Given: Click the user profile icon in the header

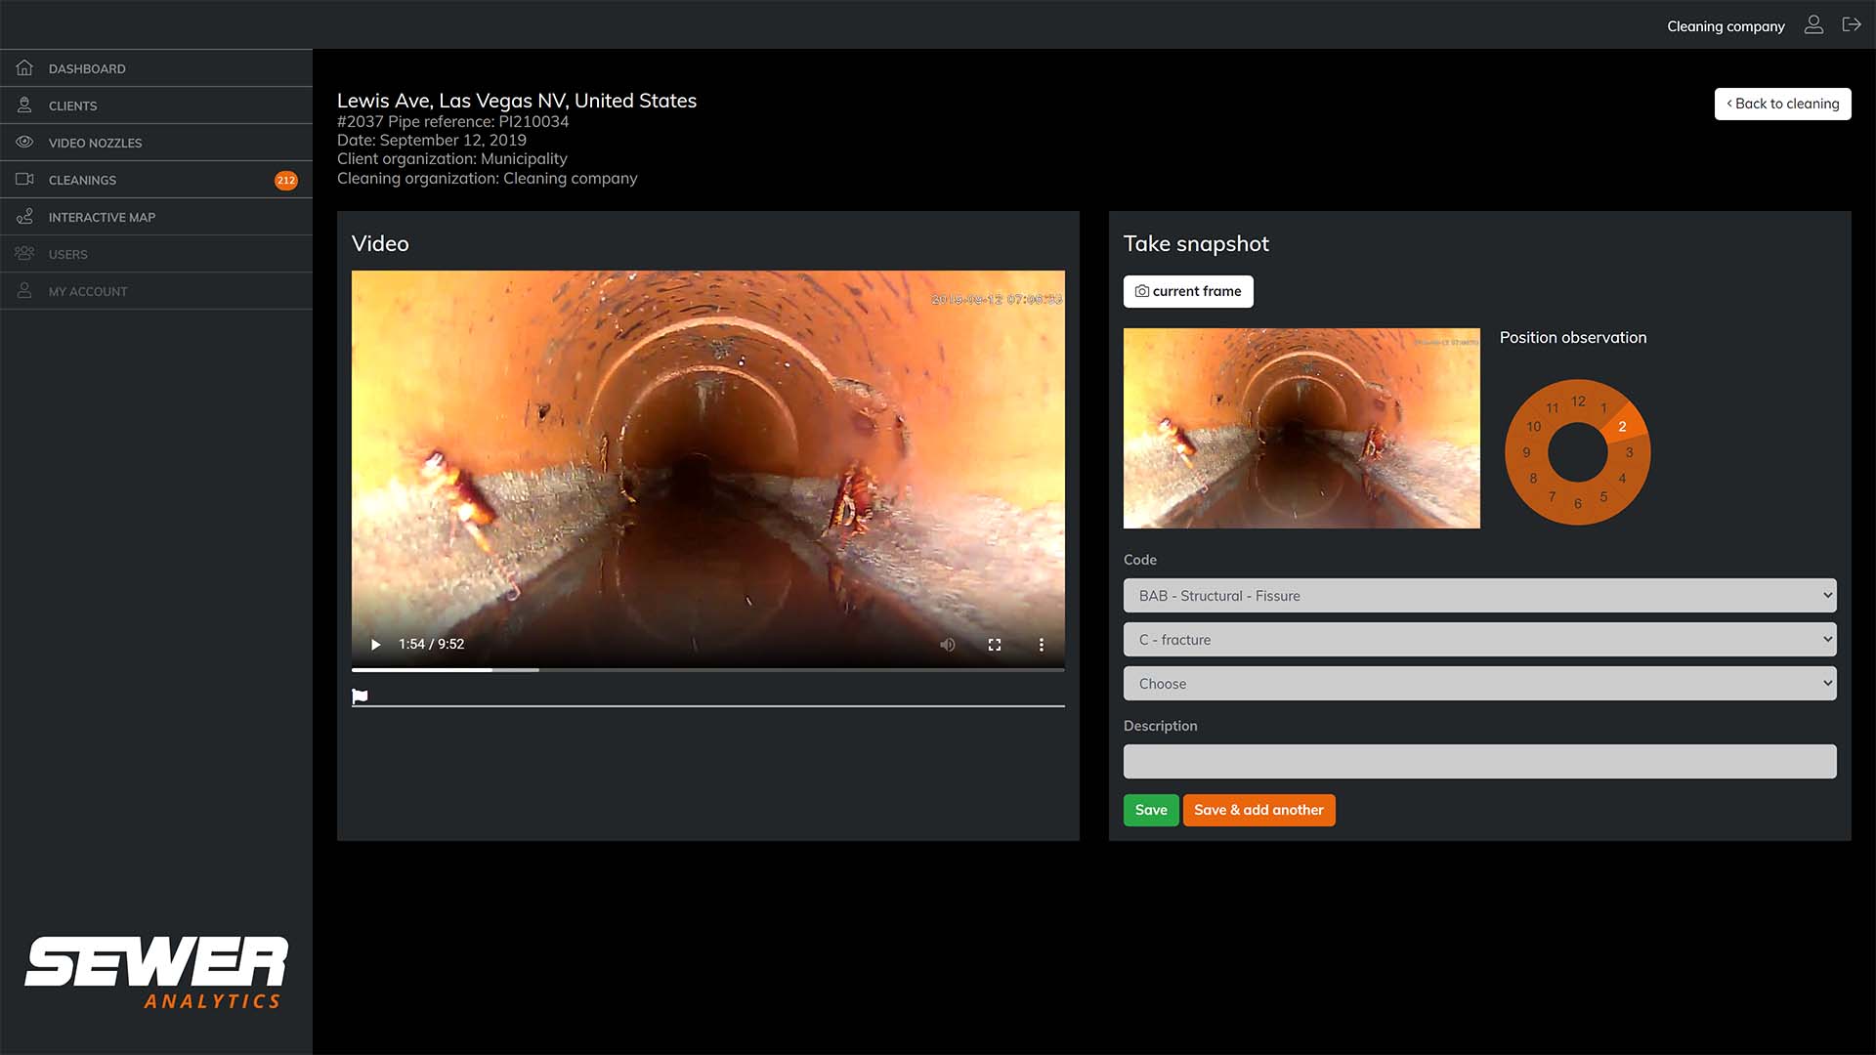Looking at the screenshot, I should pyautogui.click(x=1813, y=25).
